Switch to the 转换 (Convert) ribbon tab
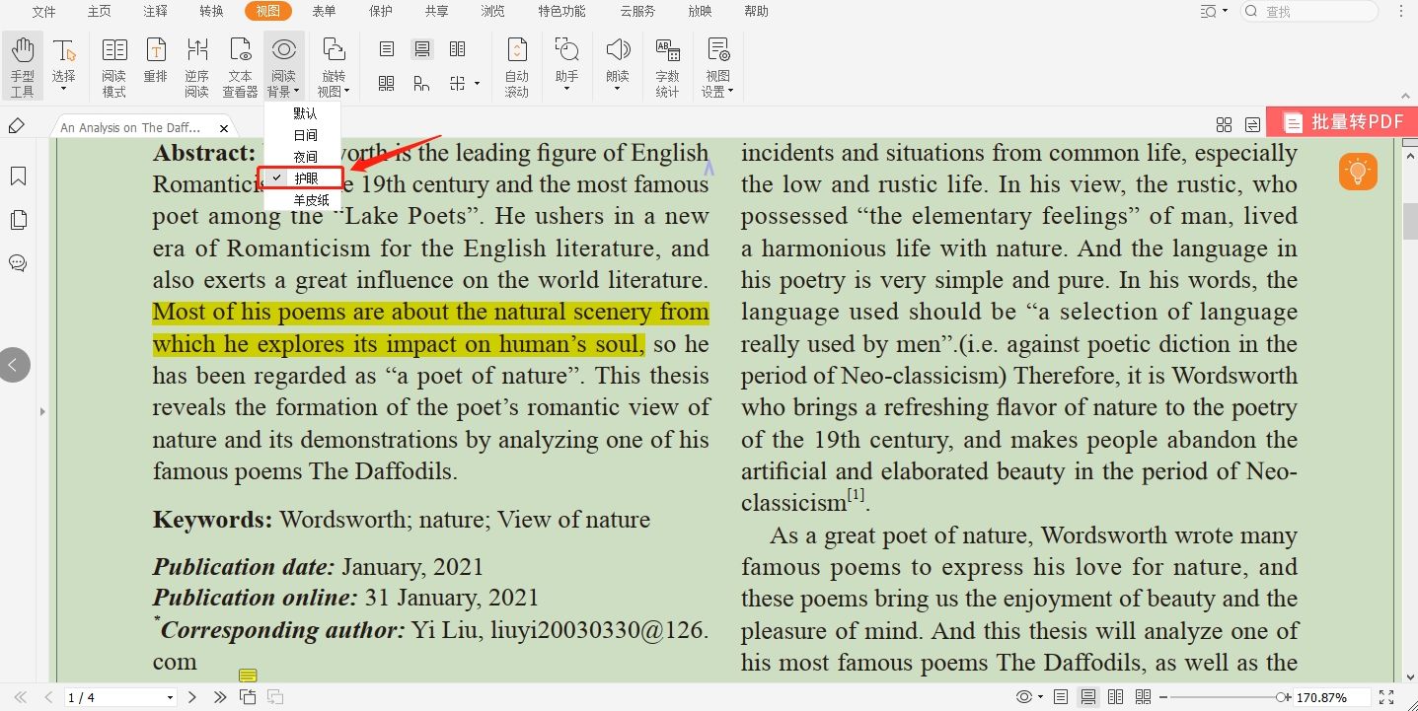The height and width of the screenshot is (711, 1418). [x=211, y=12]
